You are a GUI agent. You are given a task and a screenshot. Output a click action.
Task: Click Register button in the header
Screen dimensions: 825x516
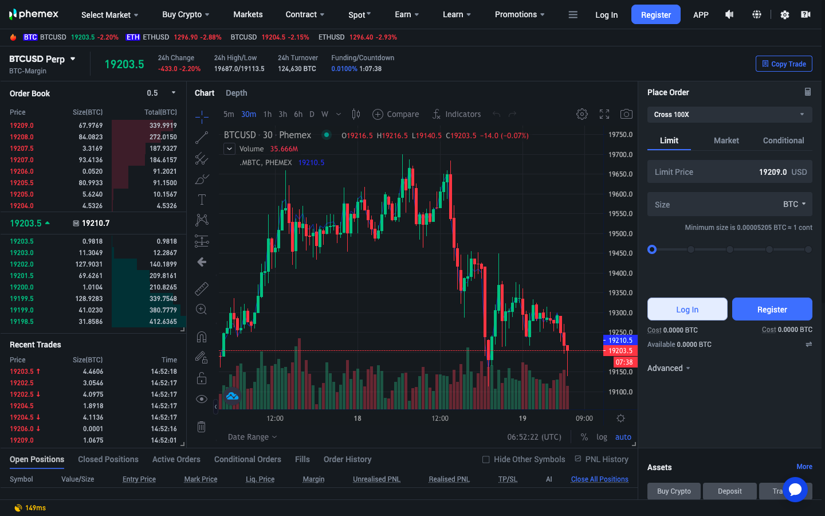656,14
